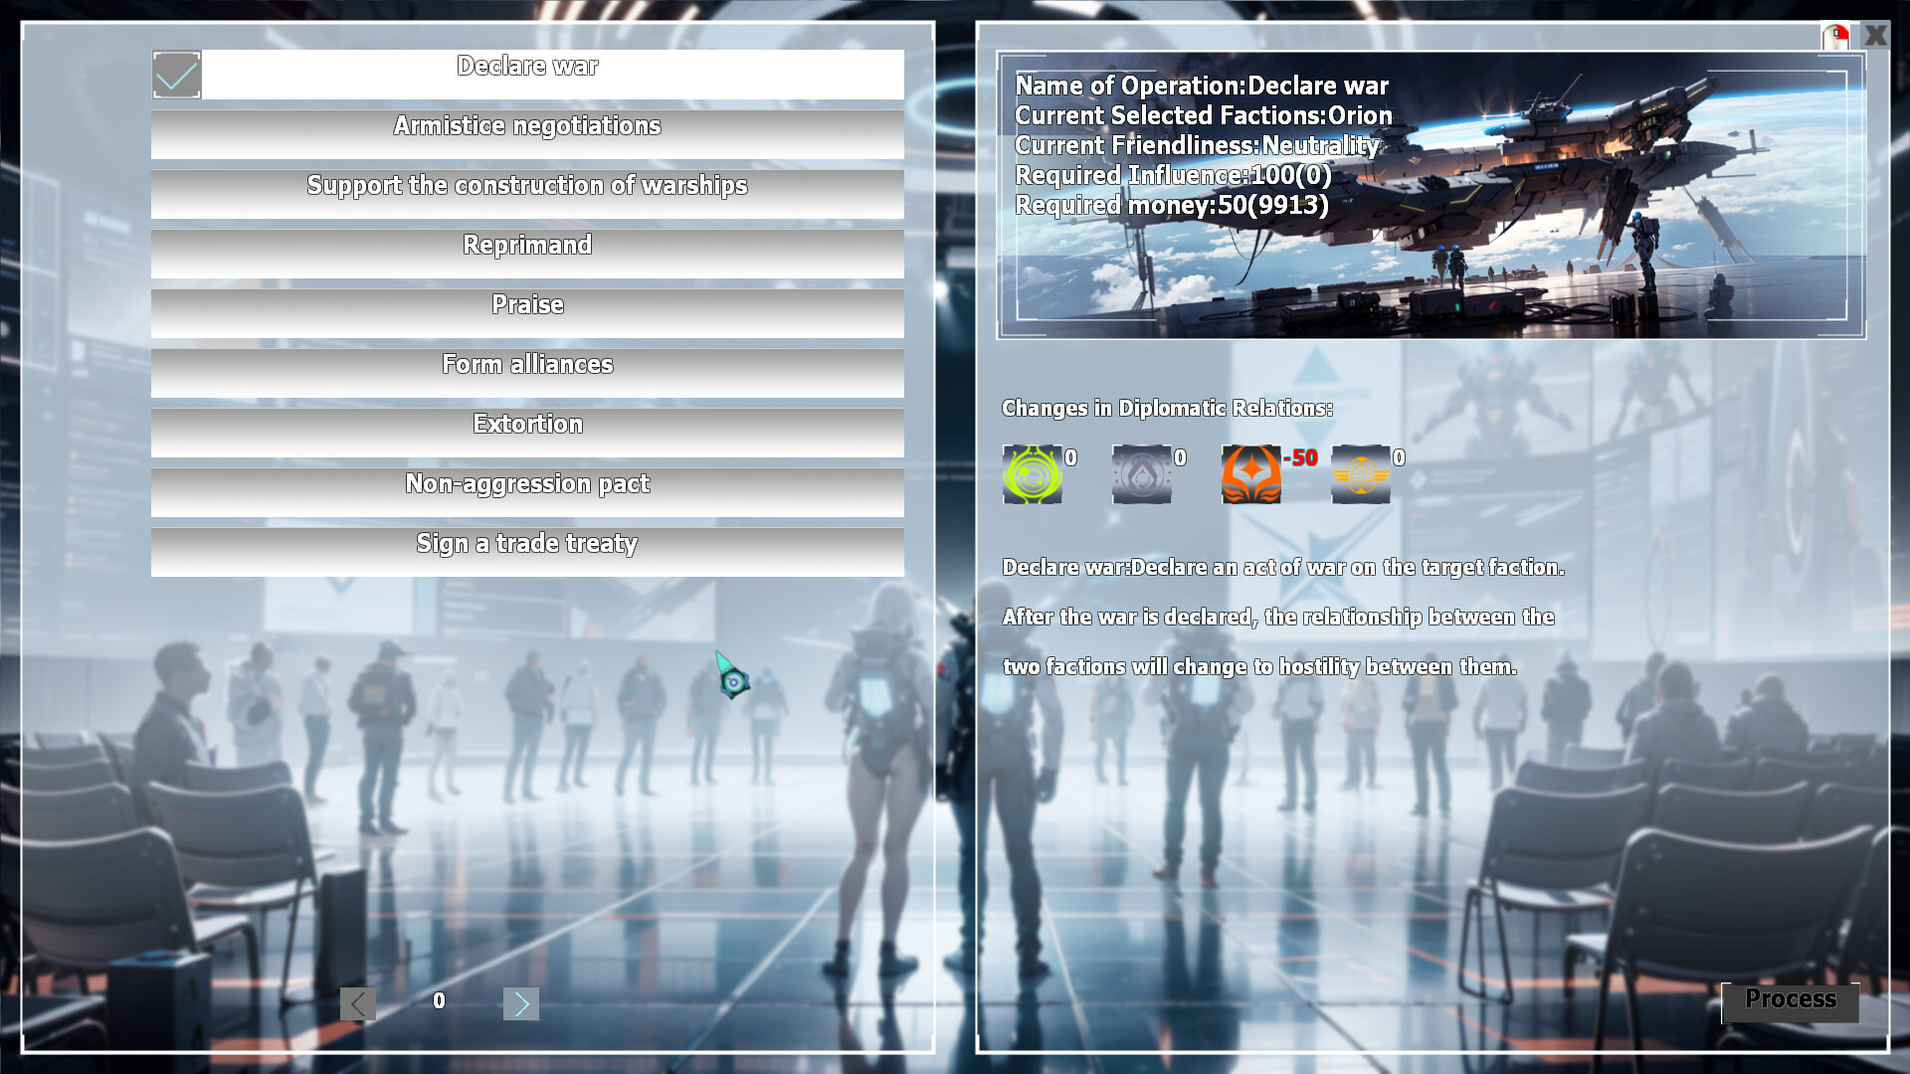Screen dimensions: 1910x1074
Task: Click the yellow winged faction emblem
Action: coord(1360,474)
